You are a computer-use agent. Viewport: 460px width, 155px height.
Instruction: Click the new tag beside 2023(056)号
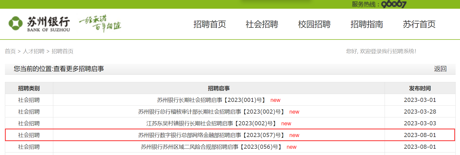tap(291, 147)
